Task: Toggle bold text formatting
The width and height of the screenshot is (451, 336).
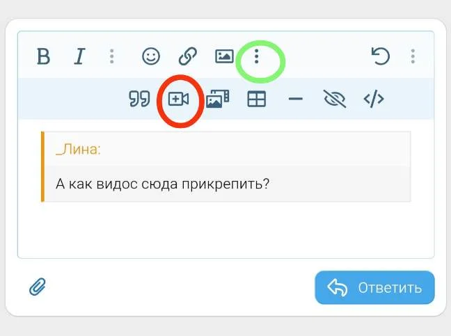Action: pyautogui.click(x=43, y=57)
